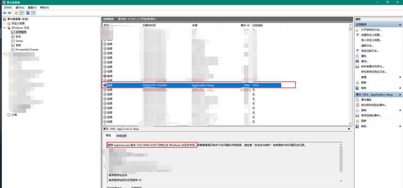
Task: Open 帮助 submenu under 应用程序 actions
Action: coord(379,88)
